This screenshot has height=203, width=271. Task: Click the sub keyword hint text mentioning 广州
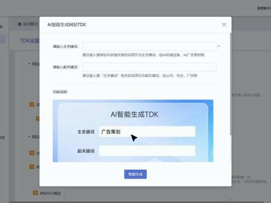pos(140,75)
